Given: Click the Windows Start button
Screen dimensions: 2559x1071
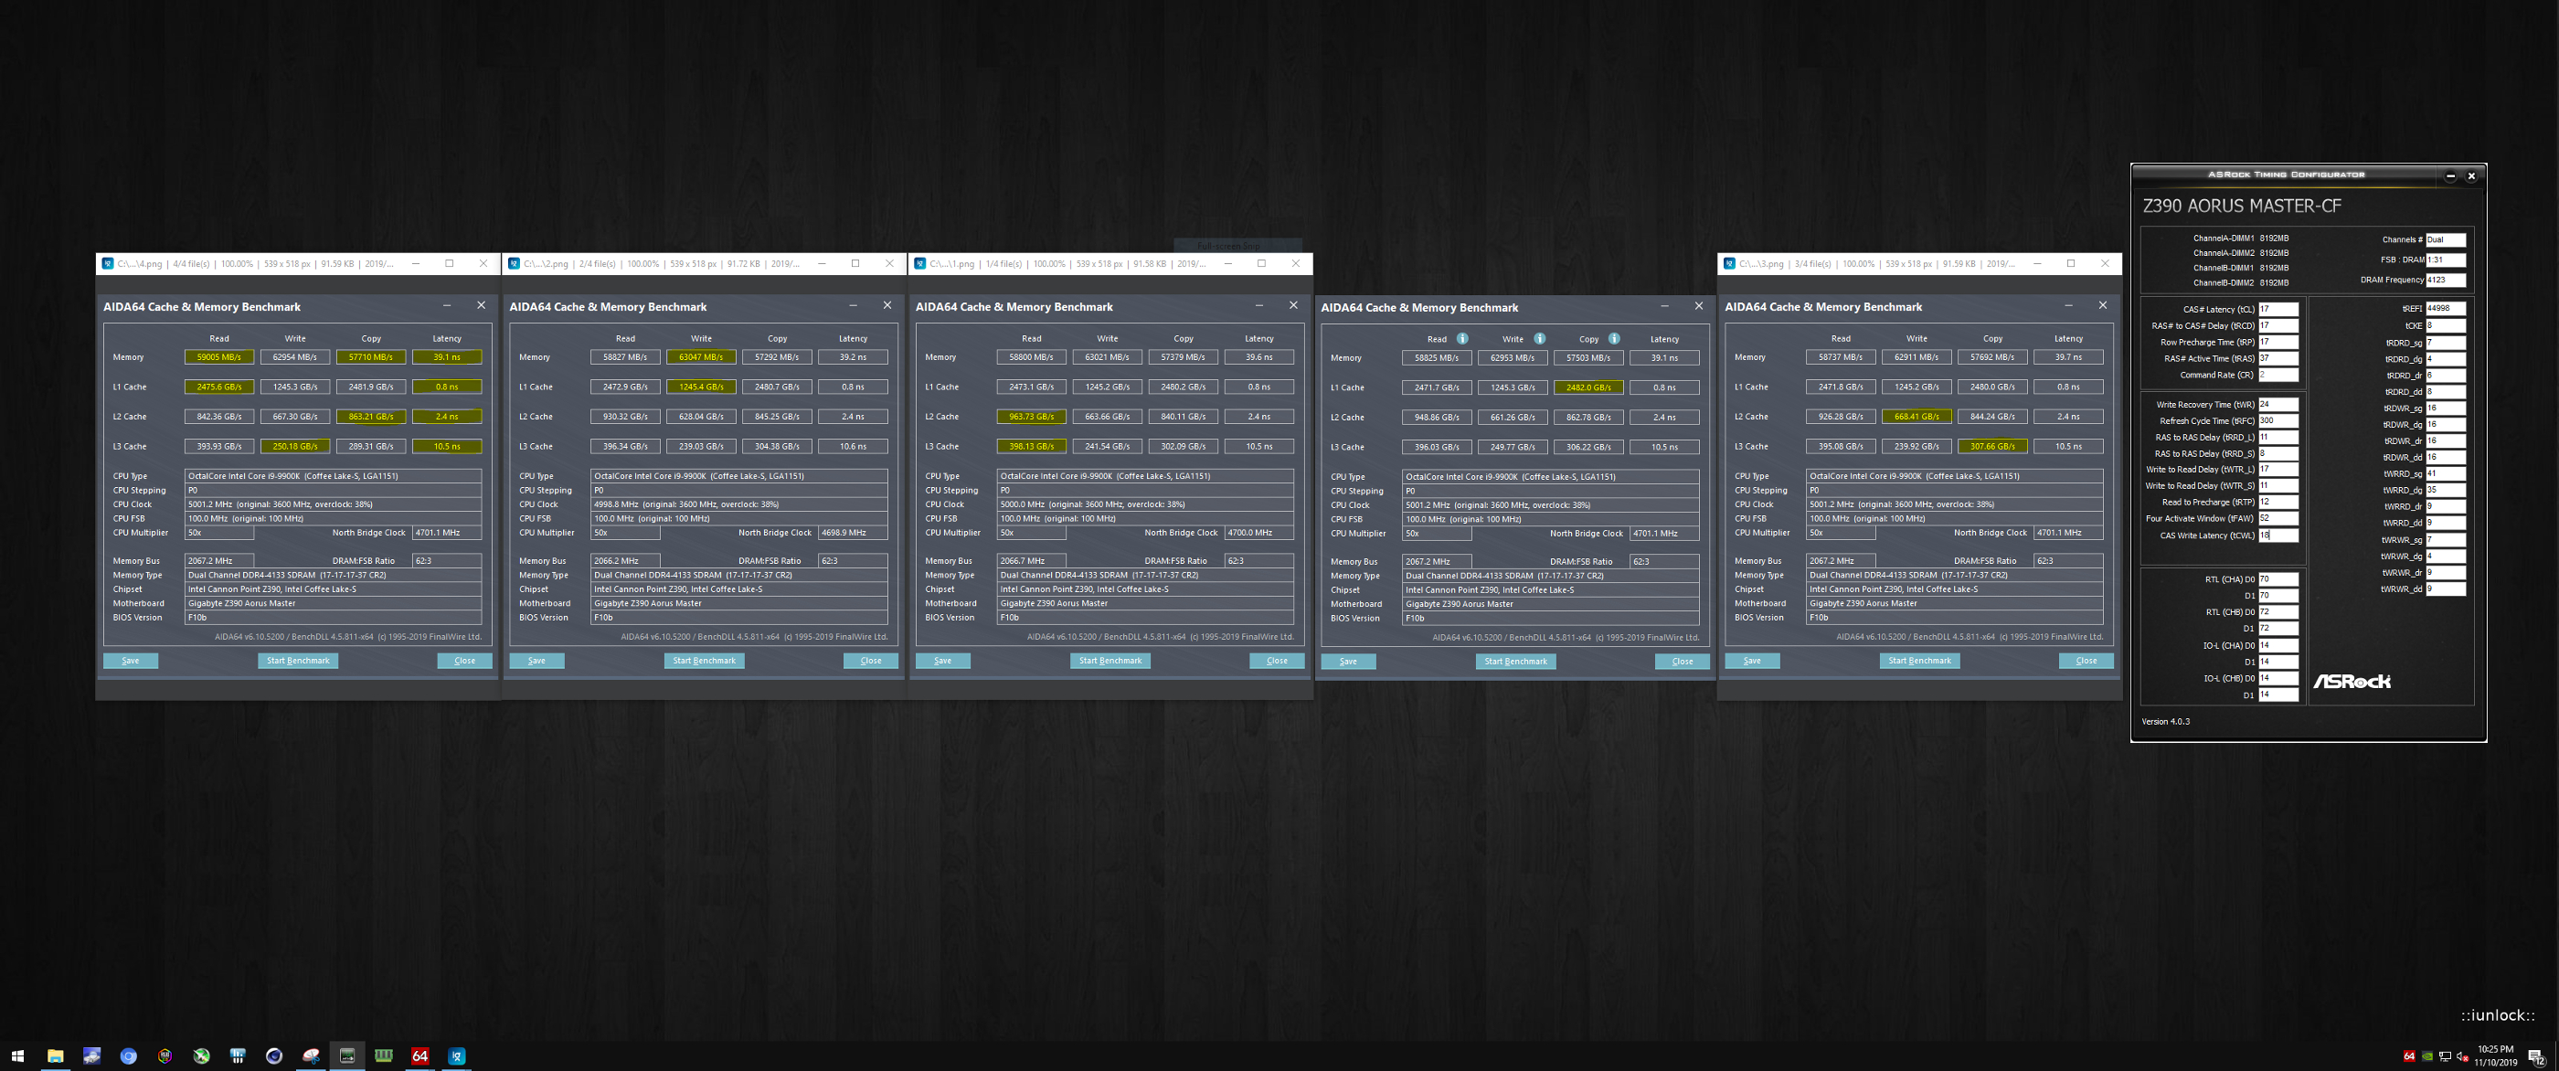Looking at the screenshot, I should [x=16, y=1056].
